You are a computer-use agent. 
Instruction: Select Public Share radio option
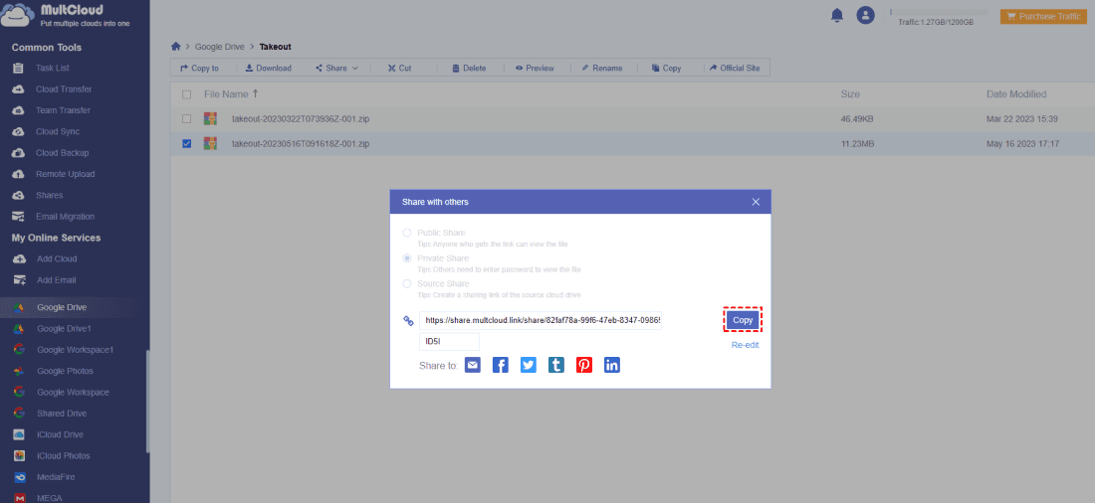point(407,233)
